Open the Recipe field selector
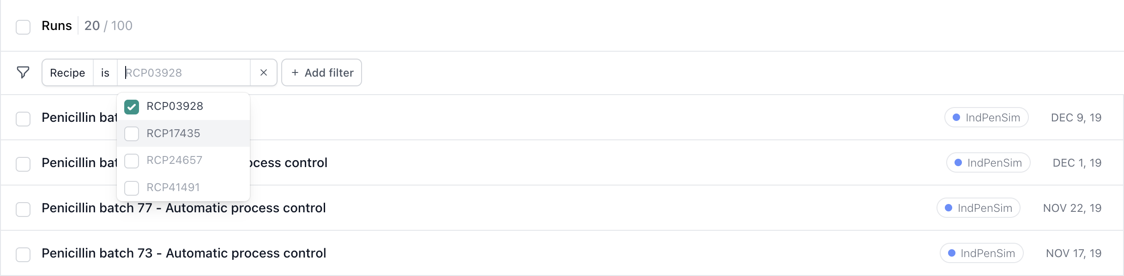 (x=67, y=72)
